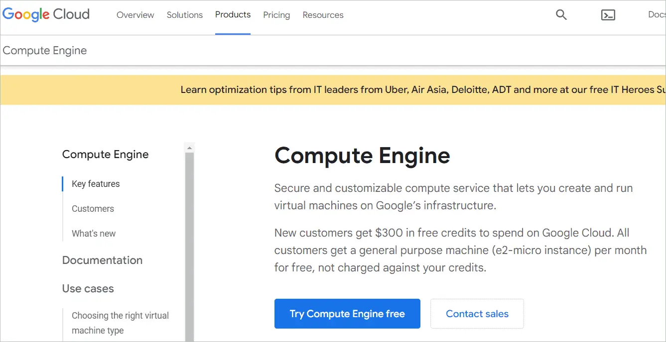666x342 pixels.
Task: Click the '$300 in free credits' paragraph
Action: coord(460,250)
